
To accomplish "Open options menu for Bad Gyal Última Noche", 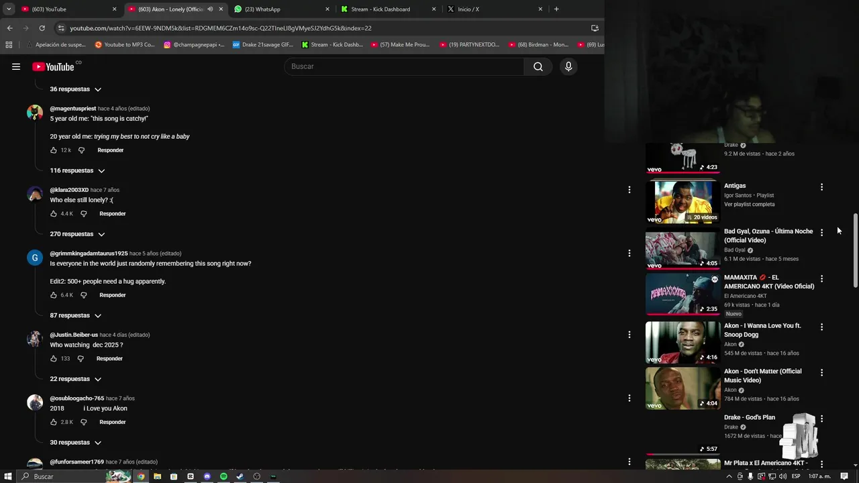I will [x=821, y=233].
